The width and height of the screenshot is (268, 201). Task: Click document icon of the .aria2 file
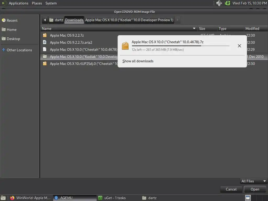click(44, 42)
